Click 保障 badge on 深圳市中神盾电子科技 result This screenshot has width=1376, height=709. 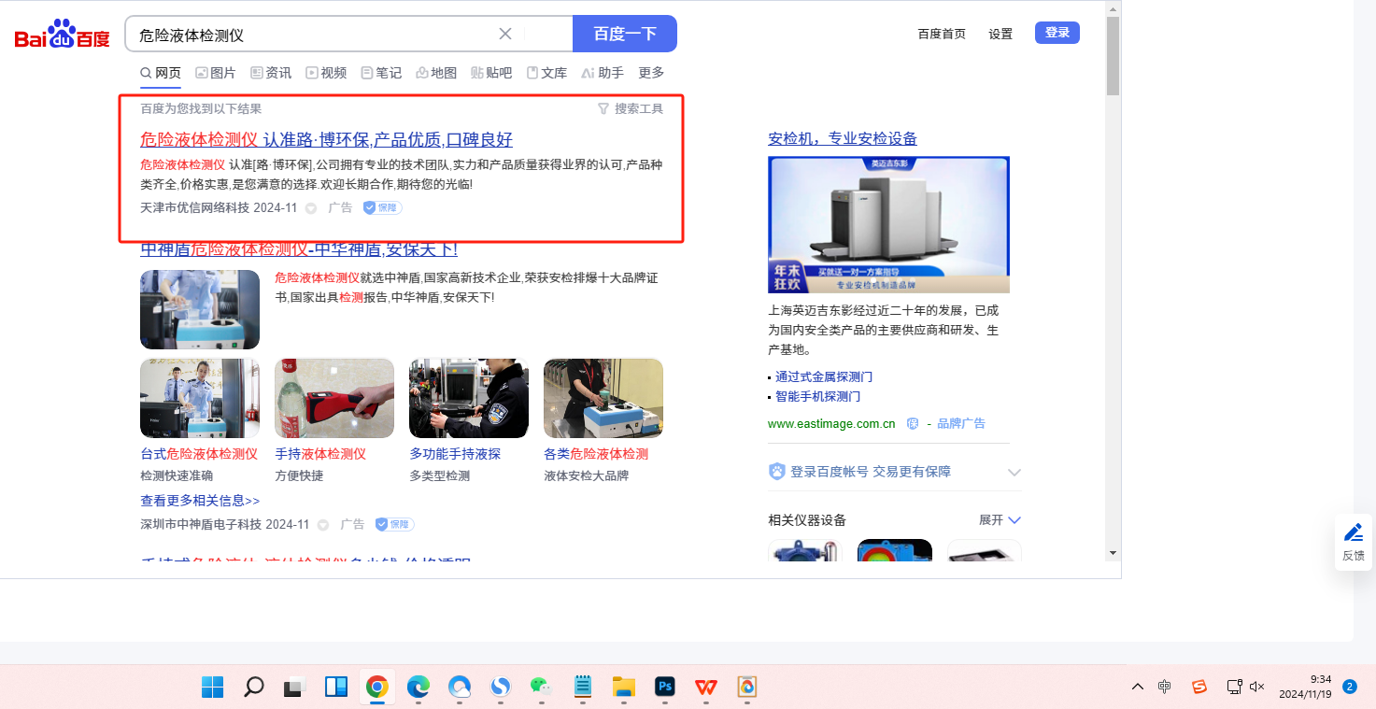pyautogui.click(x=395, y=524)
